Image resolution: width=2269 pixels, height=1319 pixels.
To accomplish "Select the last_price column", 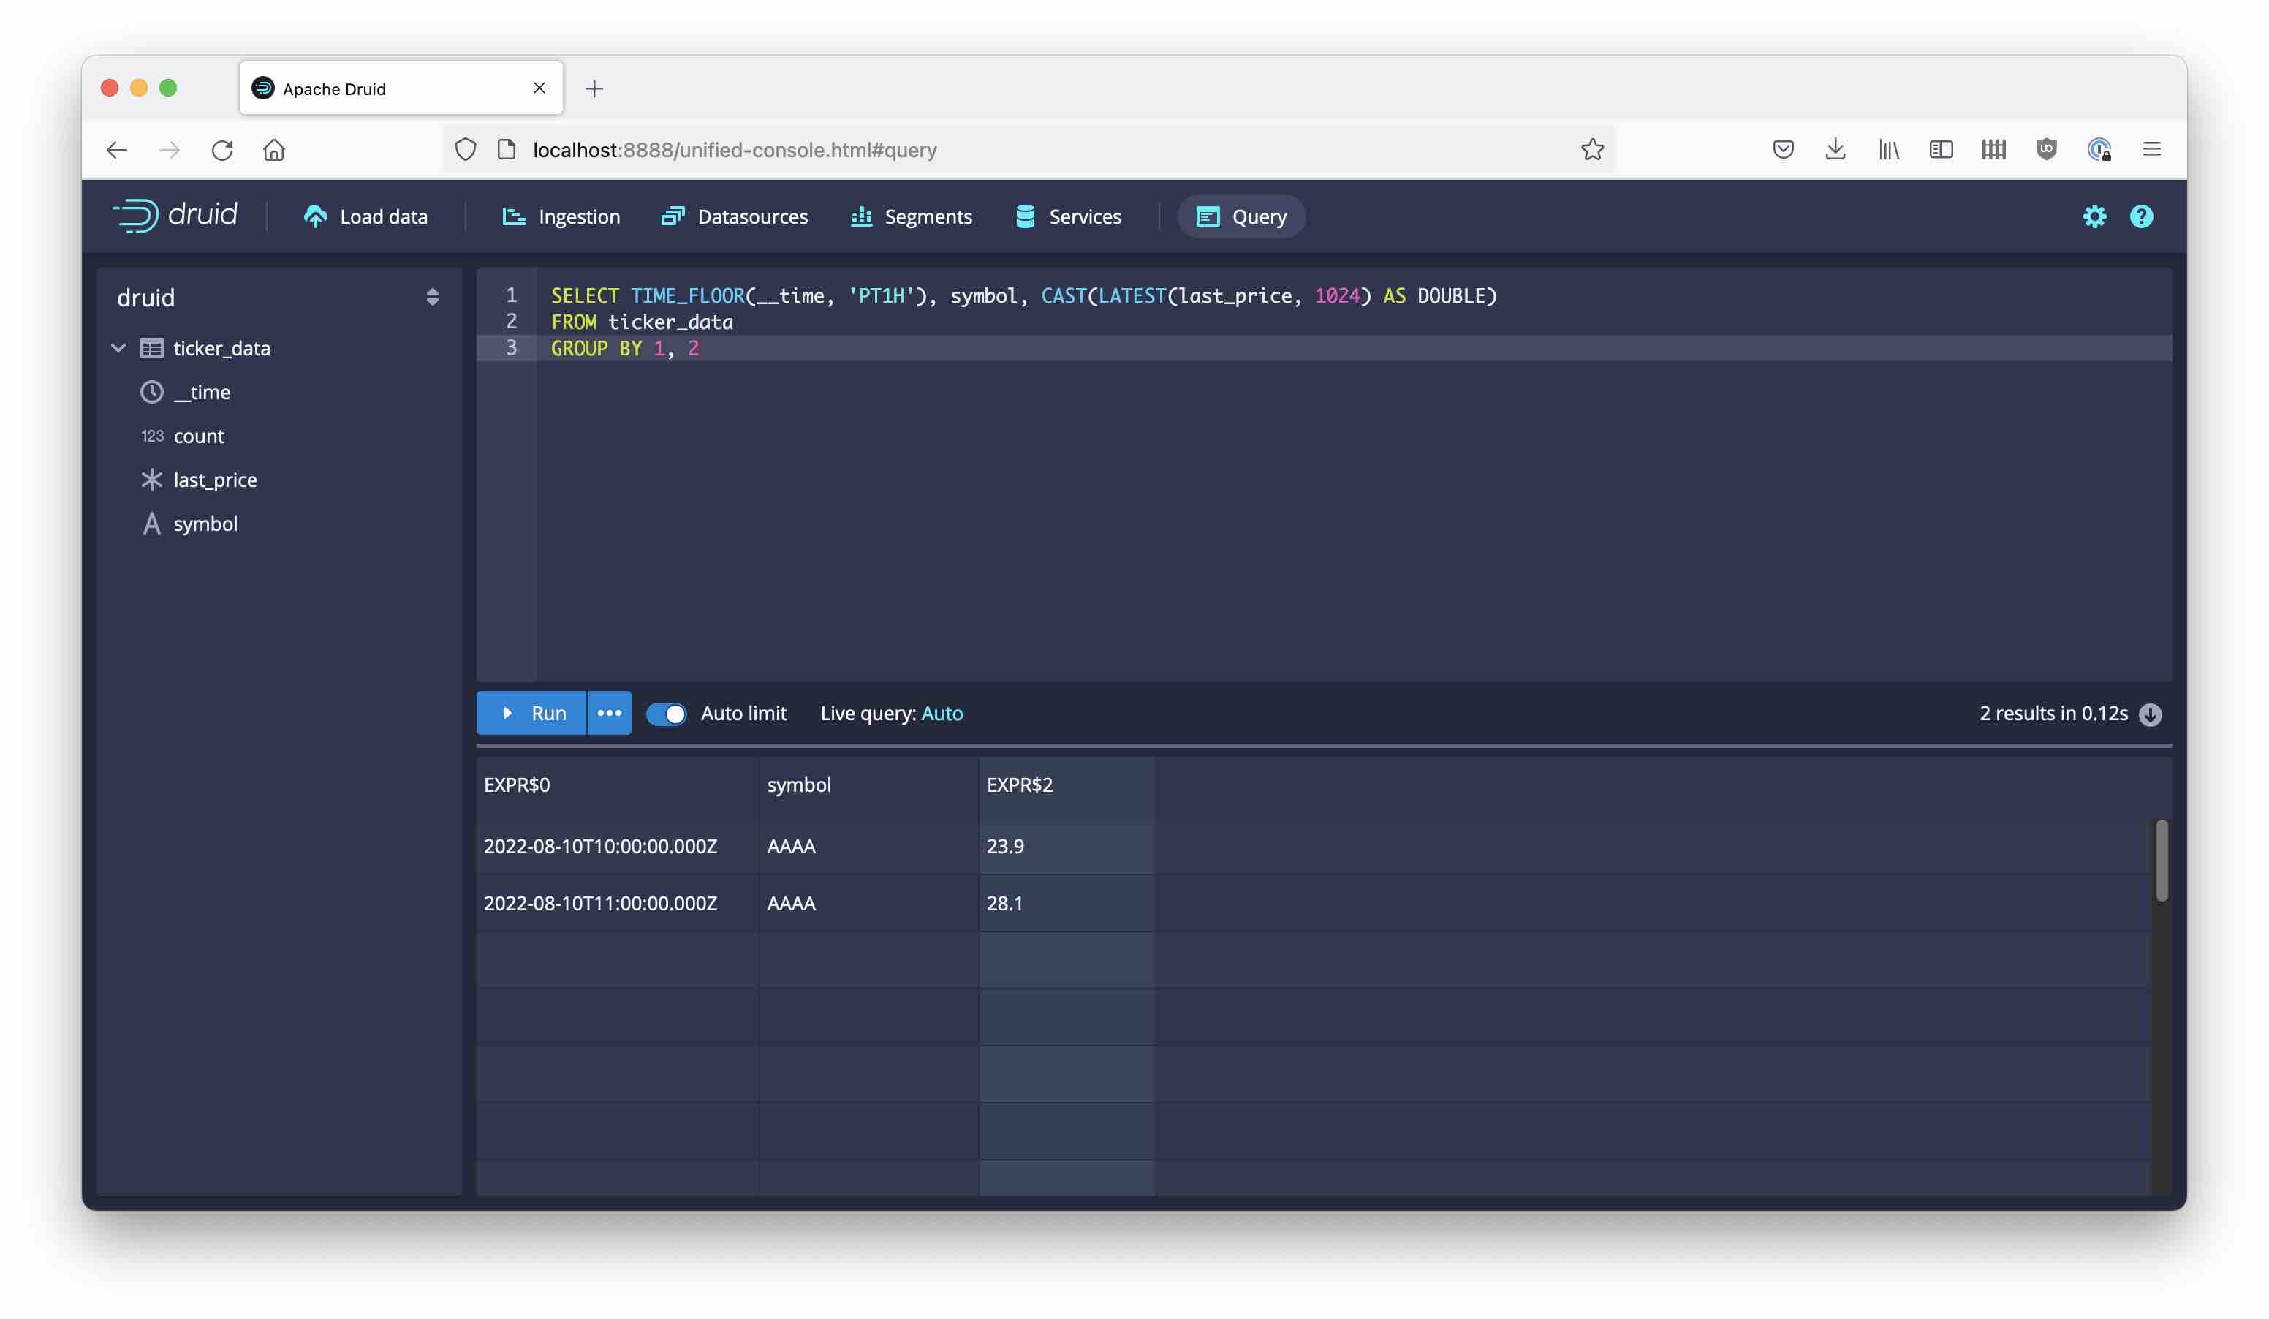I will click(x=215, y=479).
